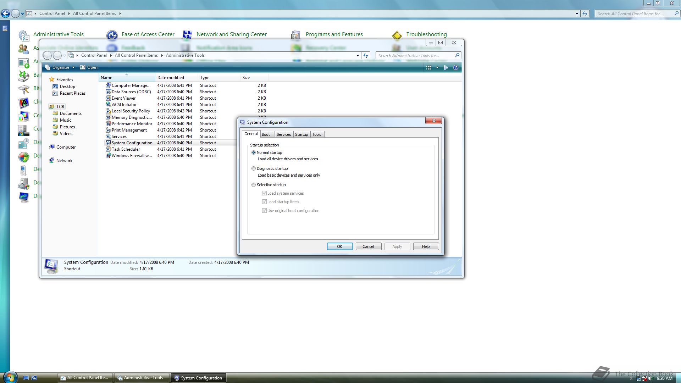Click the Show Desktop quick launch icon
Screen dimensions: 681x383
[26, 378]
